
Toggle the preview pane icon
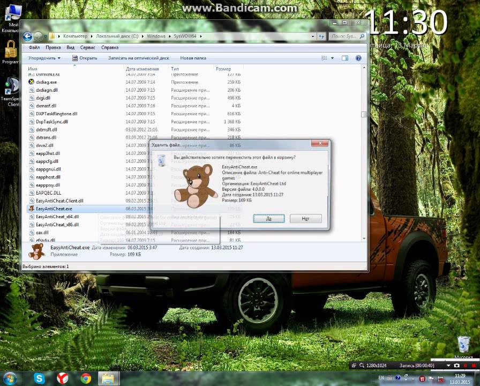coord(345,58)
